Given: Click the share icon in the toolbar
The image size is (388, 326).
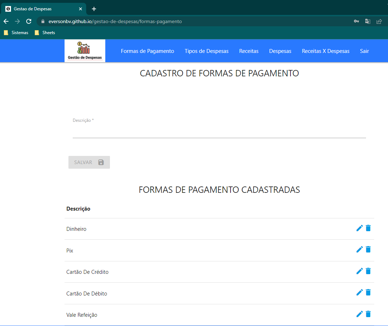Looking at the screenshot, I should tap(379, 21).
